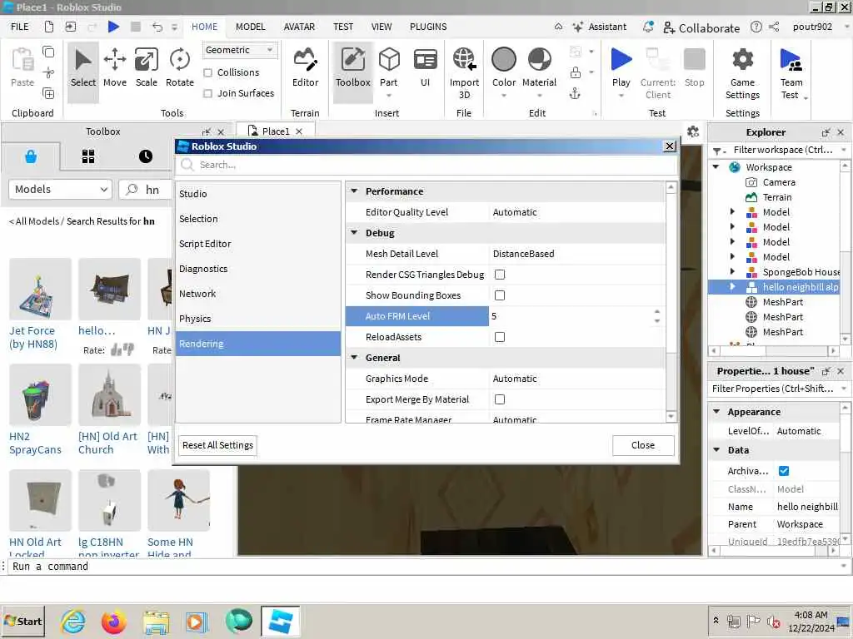Switch to TEST ribbon tab

(x=342, y=27)
